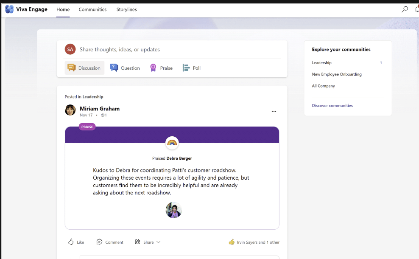Open Miriam Graham's profile photo
The image size is (419, 259).
(70, 110)
